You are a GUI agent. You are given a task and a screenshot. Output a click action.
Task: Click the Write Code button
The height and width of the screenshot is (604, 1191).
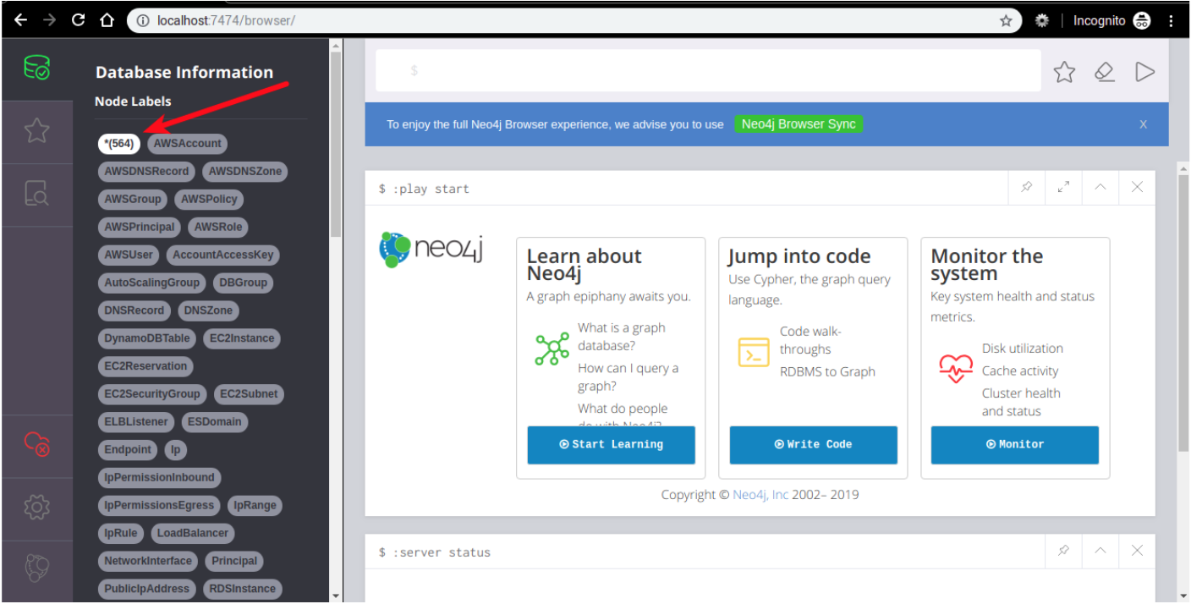[813, 444]
